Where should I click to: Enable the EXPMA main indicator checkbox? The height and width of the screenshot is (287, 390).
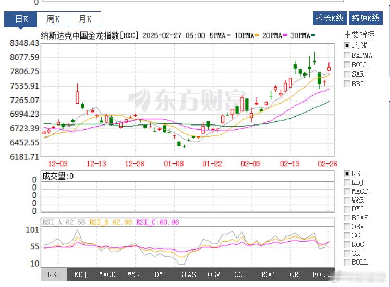(347, 55)
